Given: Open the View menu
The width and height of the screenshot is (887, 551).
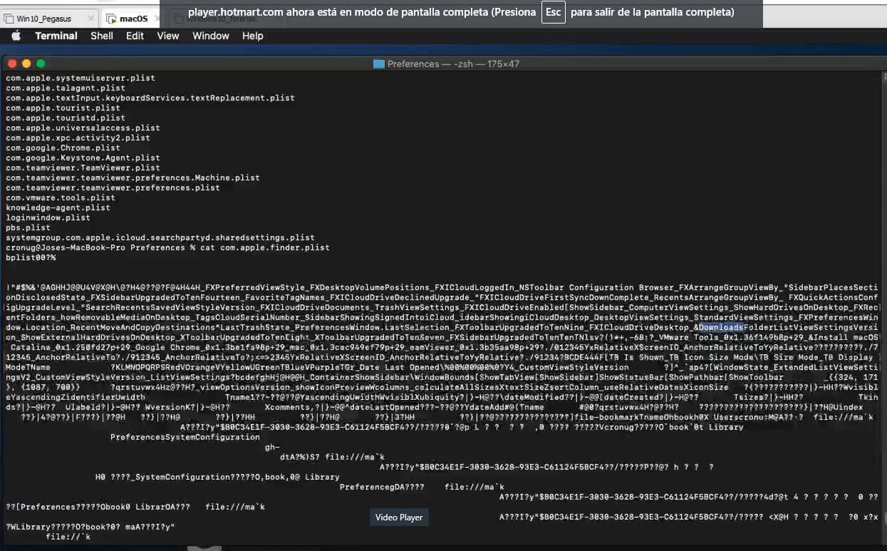Looking at the screenshot, I should (167, 36).
